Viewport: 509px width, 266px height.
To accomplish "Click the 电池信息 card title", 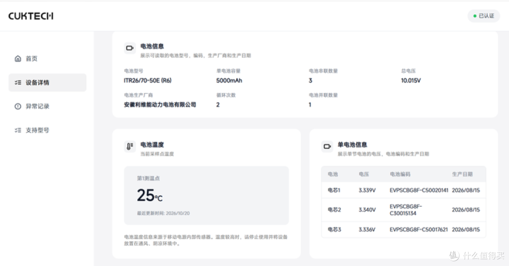I will click(x=152, y=46).
